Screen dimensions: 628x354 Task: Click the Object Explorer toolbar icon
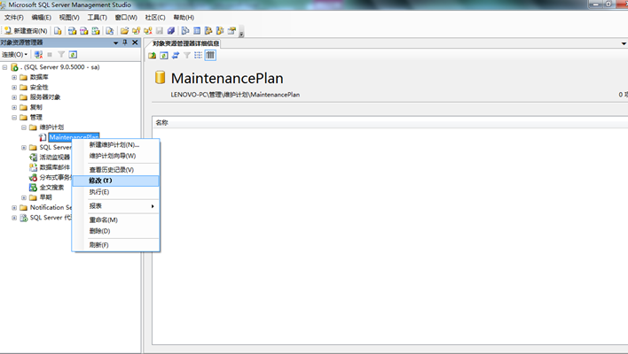208,31
